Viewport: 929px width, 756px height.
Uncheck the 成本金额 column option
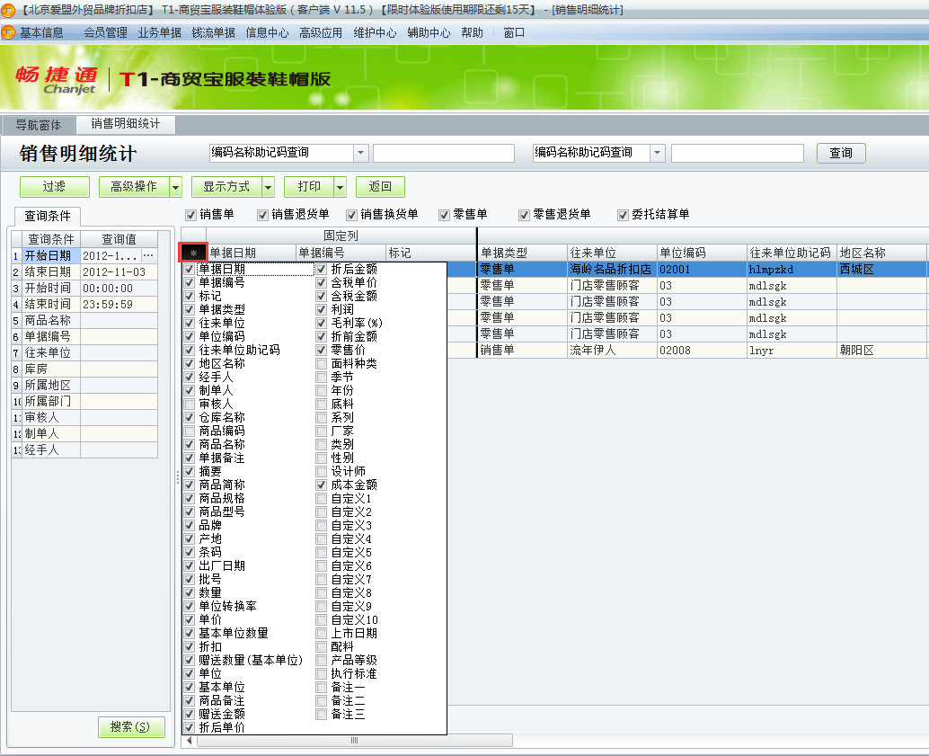point(321,485)
